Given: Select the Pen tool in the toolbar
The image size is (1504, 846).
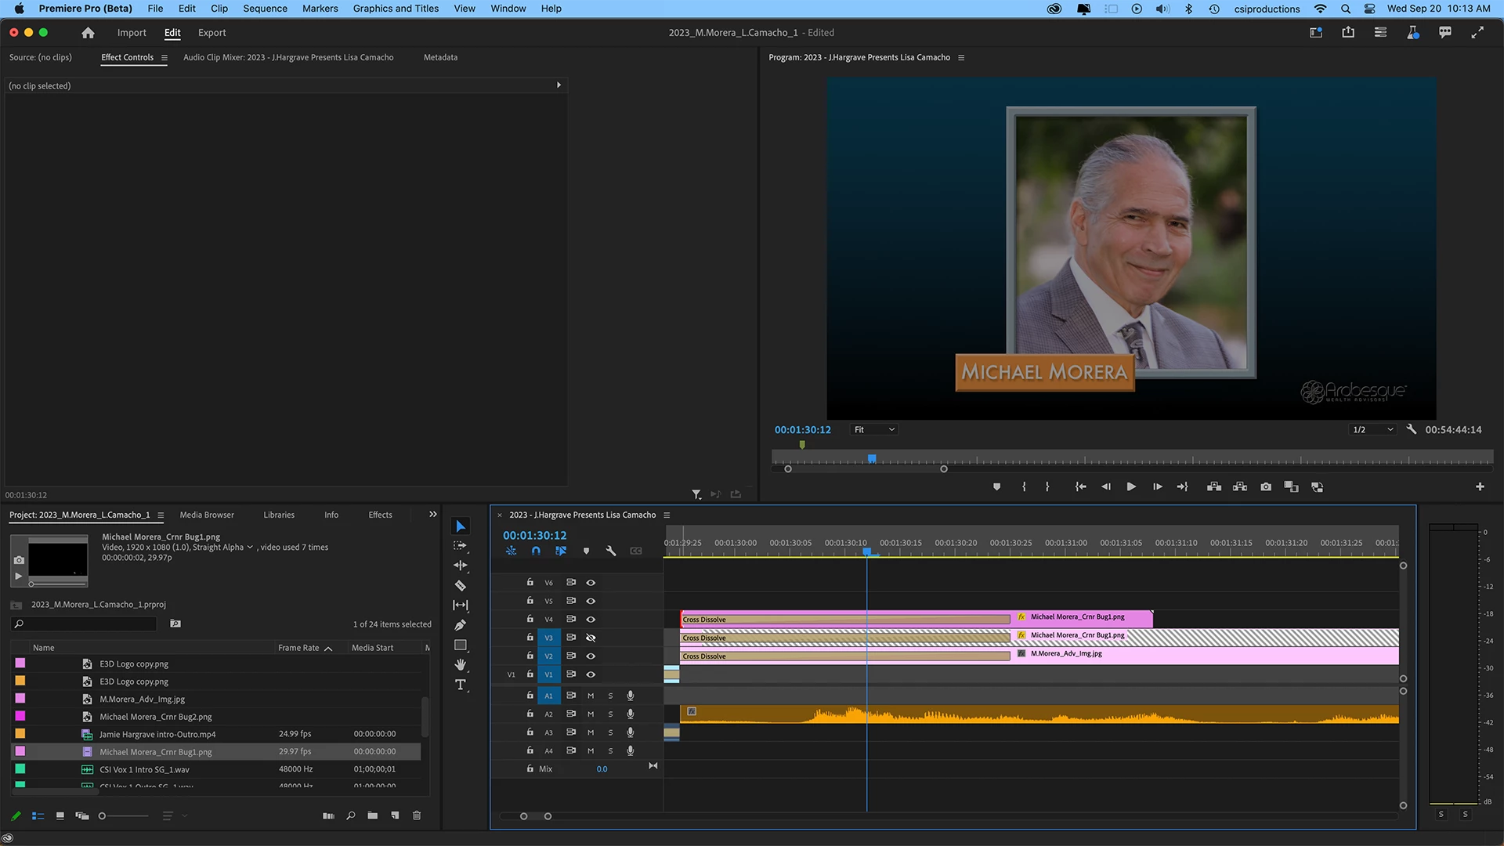Looking at the screenshot, I should (x=461, y=625).
